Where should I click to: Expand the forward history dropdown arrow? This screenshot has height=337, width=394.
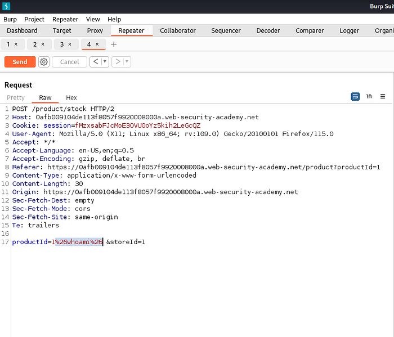coord(127,61)
